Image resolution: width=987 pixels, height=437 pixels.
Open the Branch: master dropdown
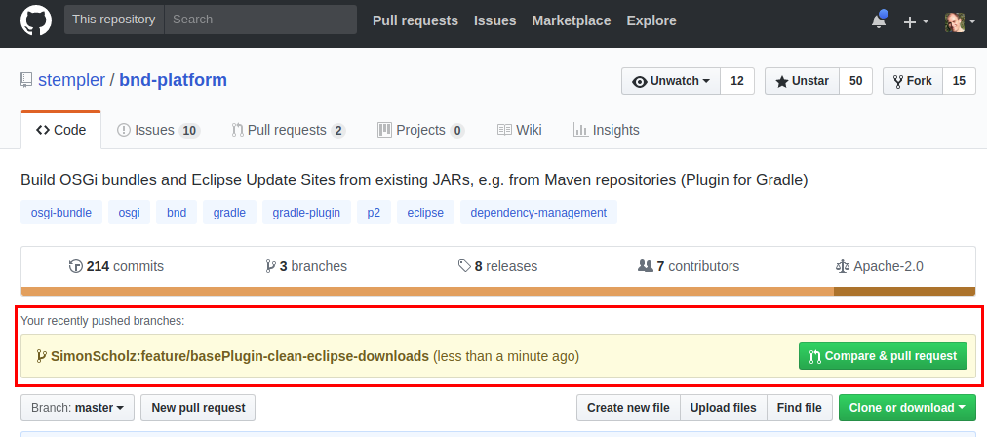click(77, 408)
